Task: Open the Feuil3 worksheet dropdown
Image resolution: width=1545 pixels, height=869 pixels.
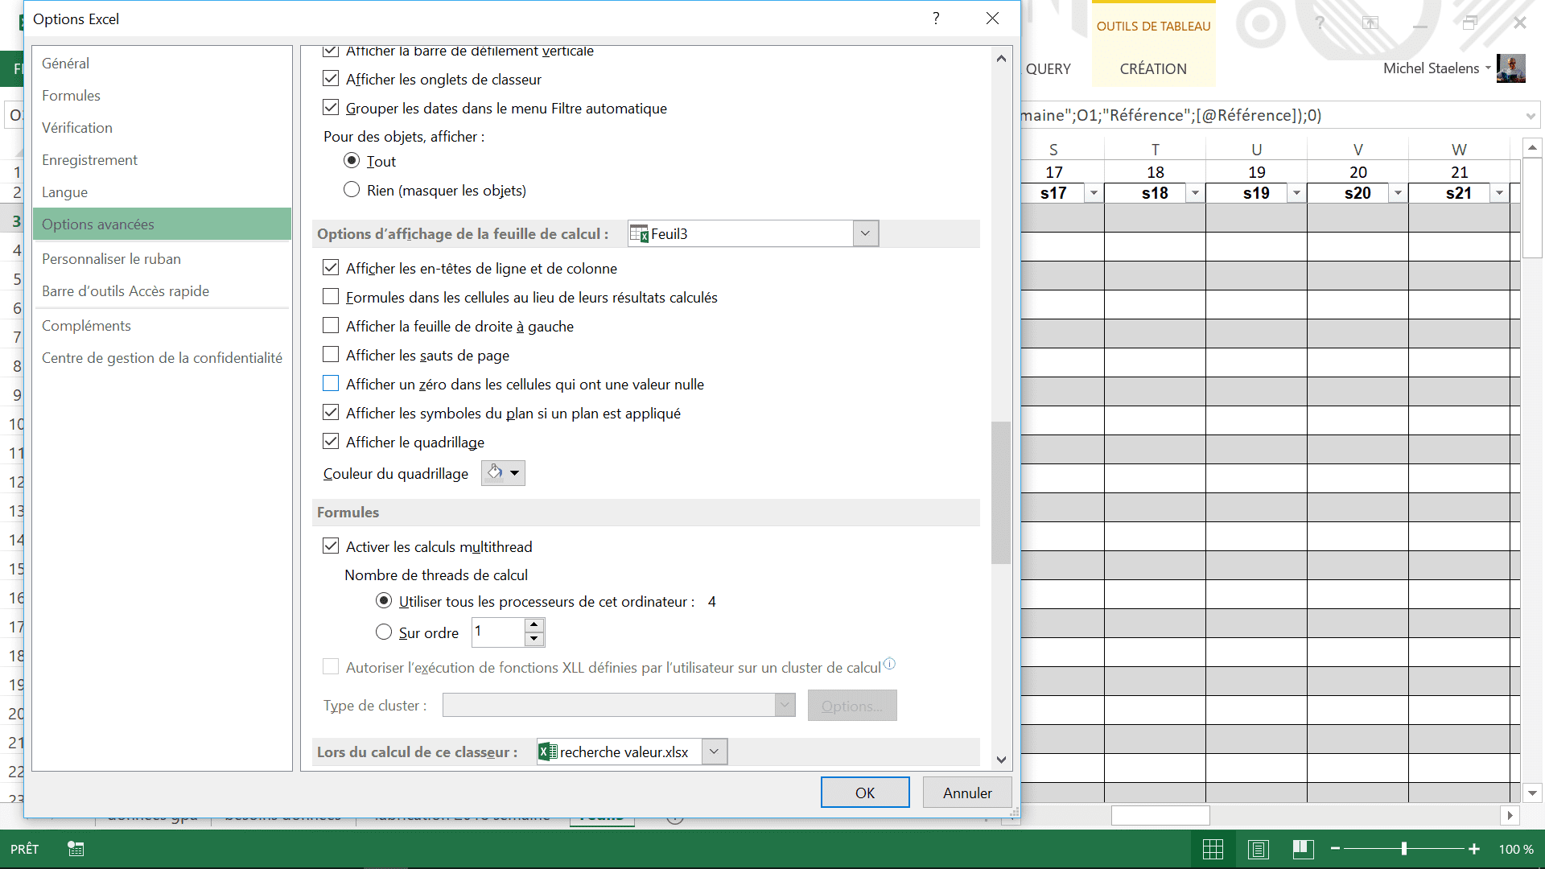Action: [865, 233]
